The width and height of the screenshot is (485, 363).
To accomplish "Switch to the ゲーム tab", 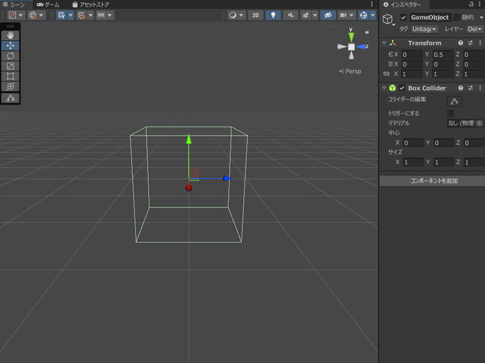I will [48, 5].
